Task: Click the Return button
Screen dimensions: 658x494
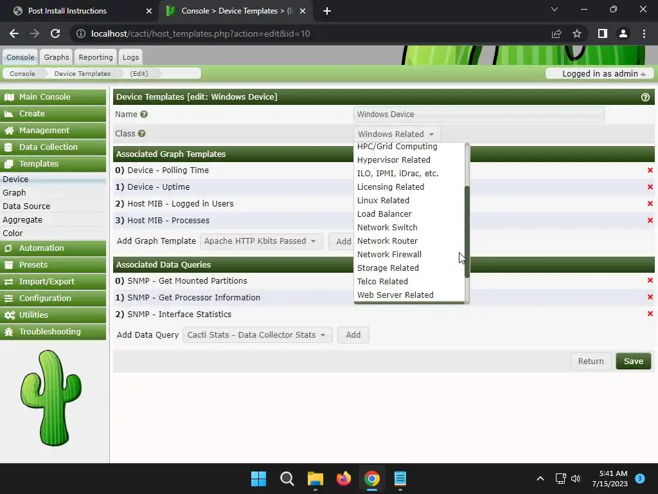Action: pos(591,361)
